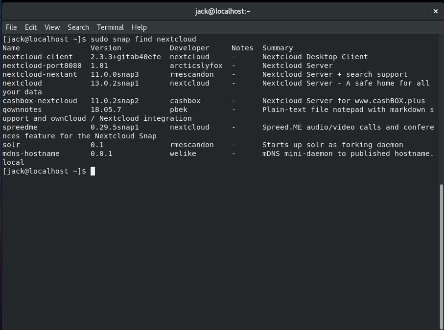The width and height of the screenshot is (444, 330).
Task: Click the Developer column header text
Action: click(x=189, y=48)
